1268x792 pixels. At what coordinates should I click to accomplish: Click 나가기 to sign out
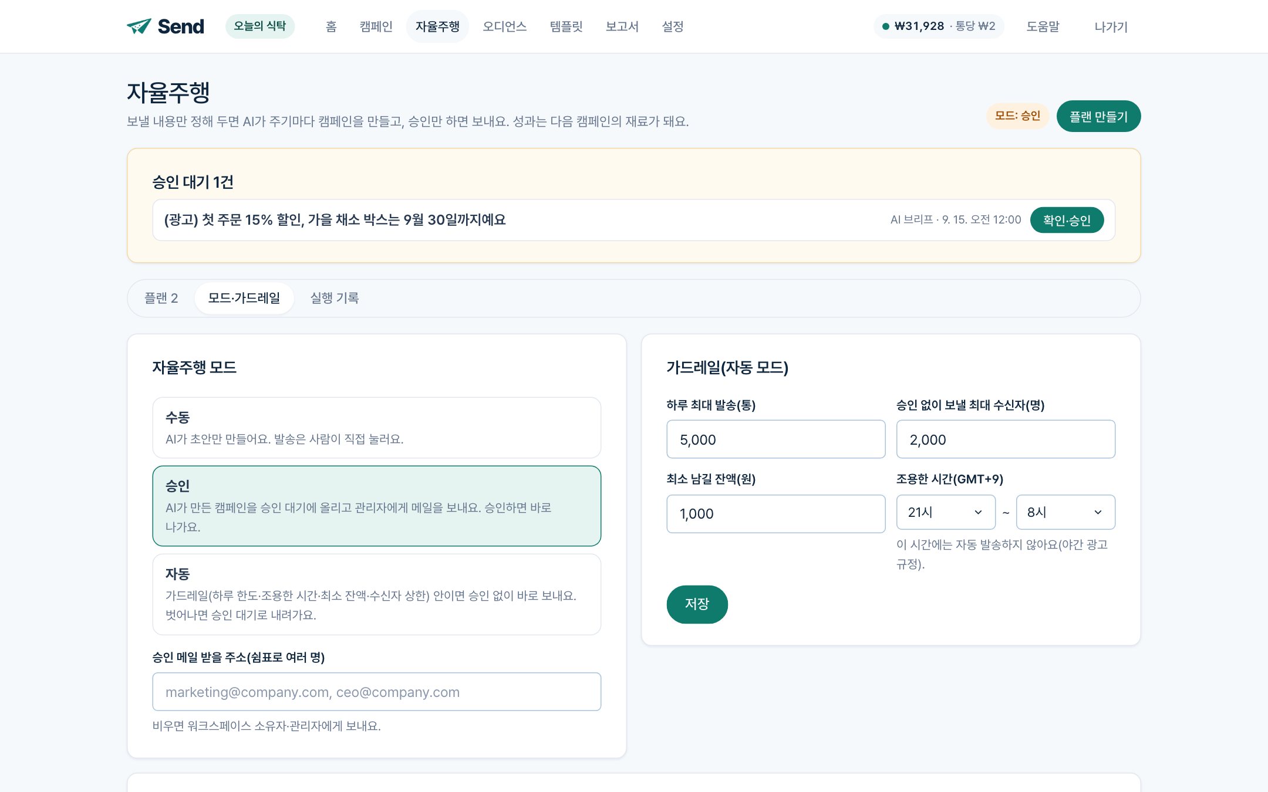tap(1111, 26)
